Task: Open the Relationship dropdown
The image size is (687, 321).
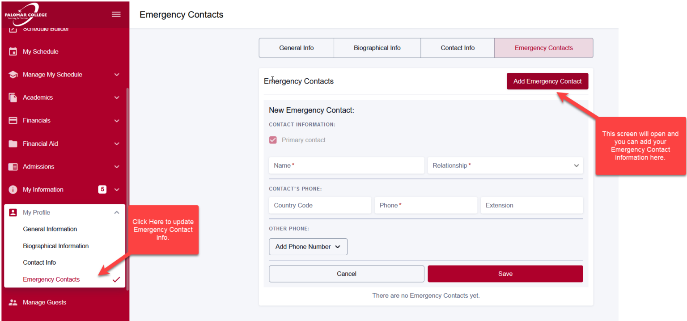Action: (505, 165)
